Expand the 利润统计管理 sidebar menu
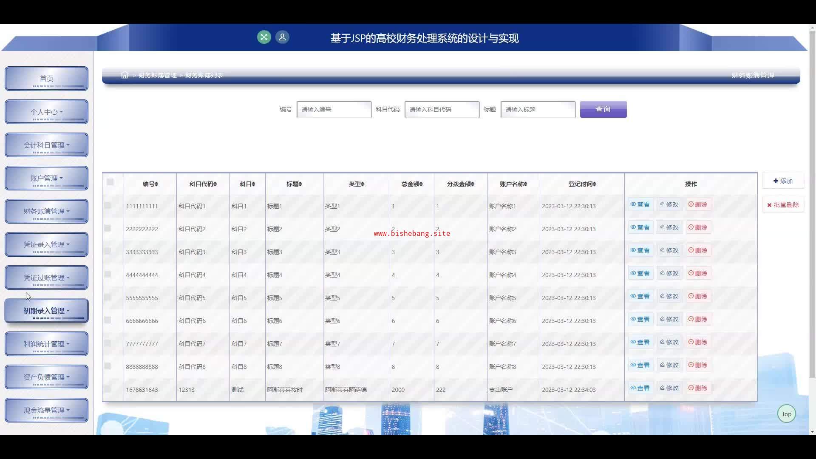Screen dimensions: 816x459 [46, 344]
